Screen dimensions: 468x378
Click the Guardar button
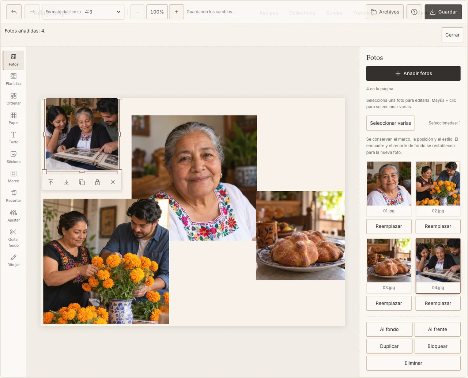click(x=443, y=12)
